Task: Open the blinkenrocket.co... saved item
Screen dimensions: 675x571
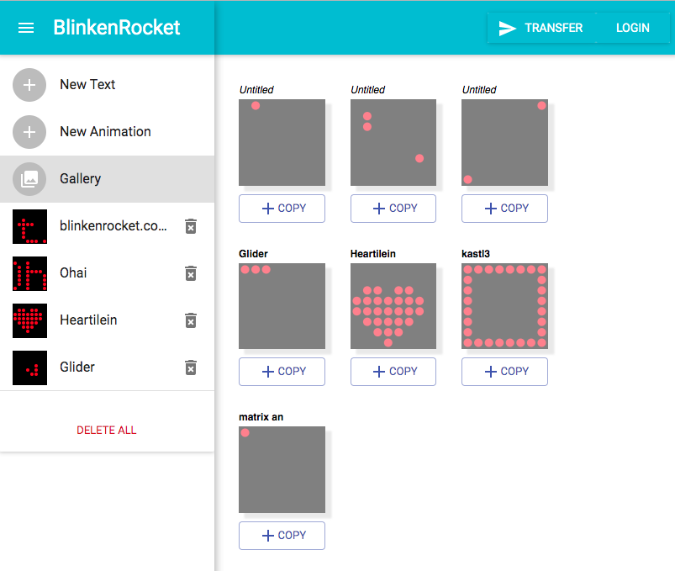Action: pyautogui.click(x=113, y=226)
